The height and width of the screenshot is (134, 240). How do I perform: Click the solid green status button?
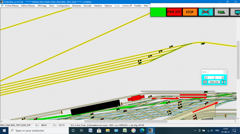tap(158, 12)
